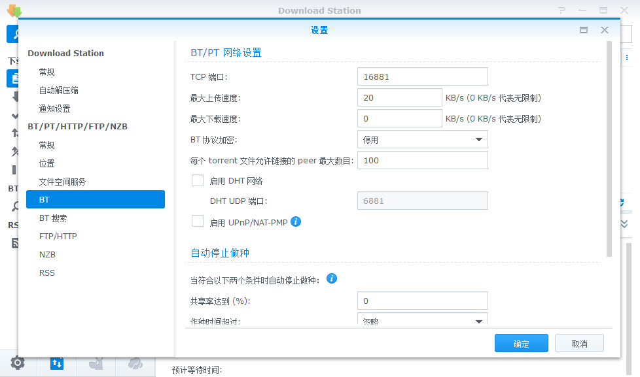The width and height of the screenshot is (640, 377).
Task: Click the DHT UDP 端口 field
Action: [423, 201]
